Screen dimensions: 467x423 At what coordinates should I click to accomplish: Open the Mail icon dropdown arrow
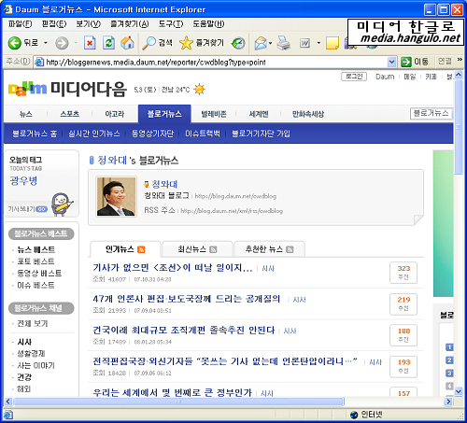click(x=270, y=43)
